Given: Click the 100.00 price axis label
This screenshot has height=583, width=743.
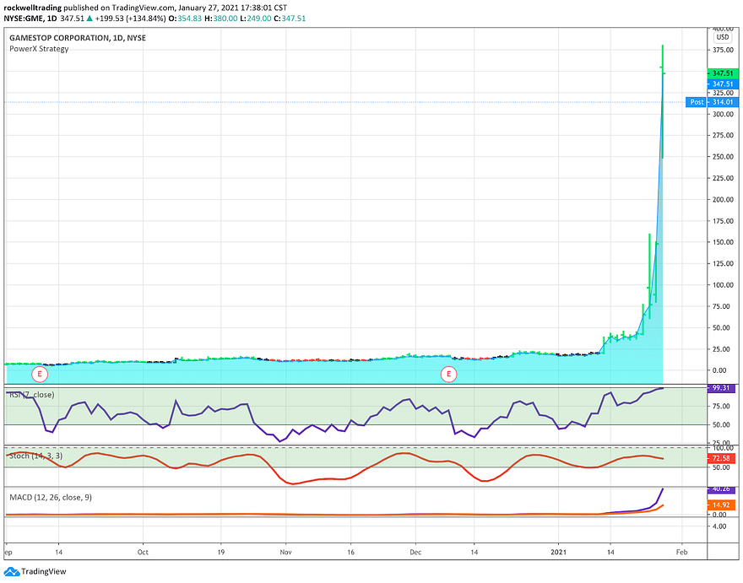Looking at the screenshot, I should tap(723, 284).
